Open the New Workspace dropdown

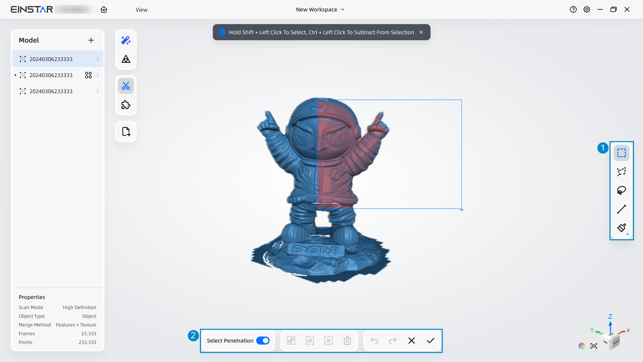click(x=320, y=9)
